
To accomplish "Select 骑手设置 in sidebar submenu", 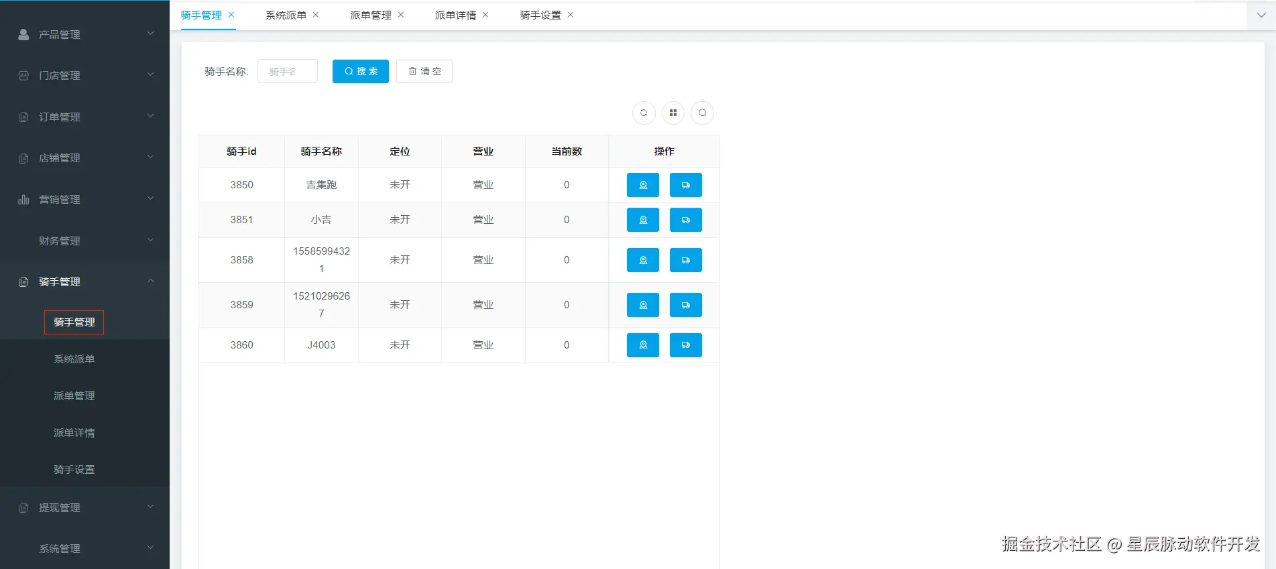I will pos(74,470).
